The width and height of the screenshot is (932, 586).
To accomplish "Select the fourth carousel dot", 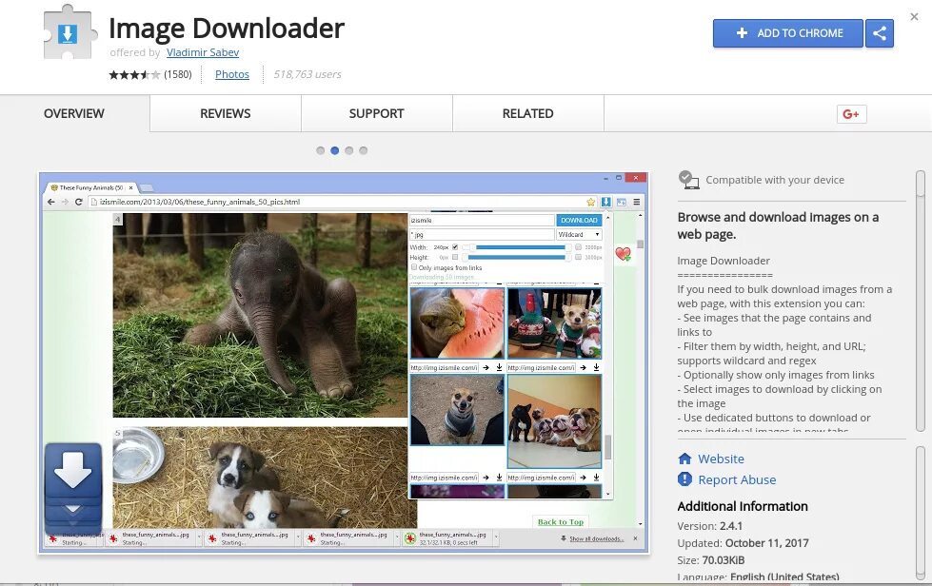I will point(363,151).
